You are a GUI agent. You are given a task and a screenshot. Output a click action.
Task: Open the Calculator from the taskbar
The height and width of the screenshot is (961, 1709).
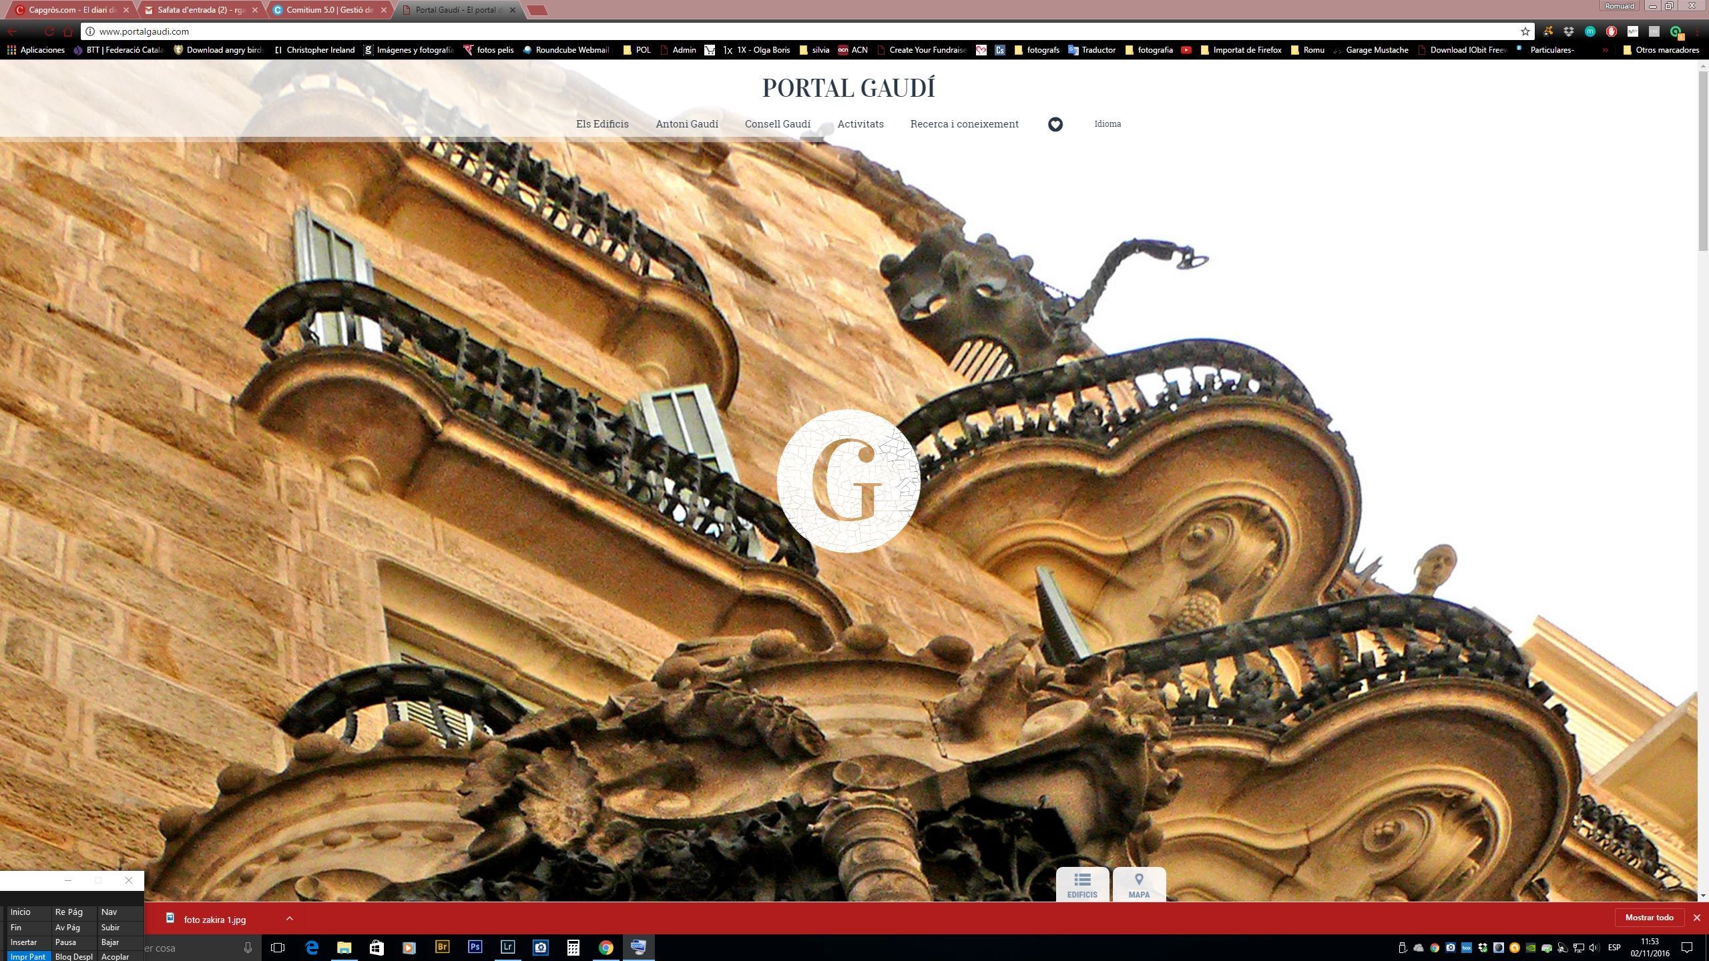(573, 947)
